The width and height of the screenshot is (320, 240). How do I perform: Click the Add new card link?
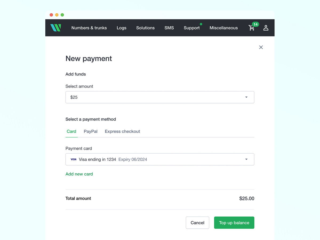point(79,174)
